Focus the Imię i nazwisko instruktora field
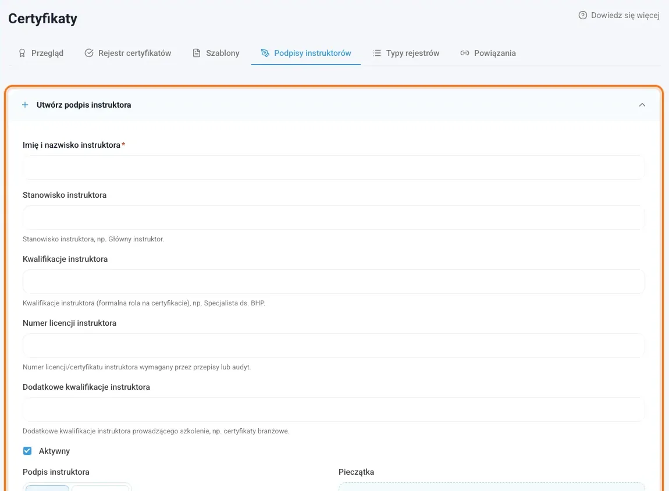Viewport: 669px width, 491px height. pos(334,168)
